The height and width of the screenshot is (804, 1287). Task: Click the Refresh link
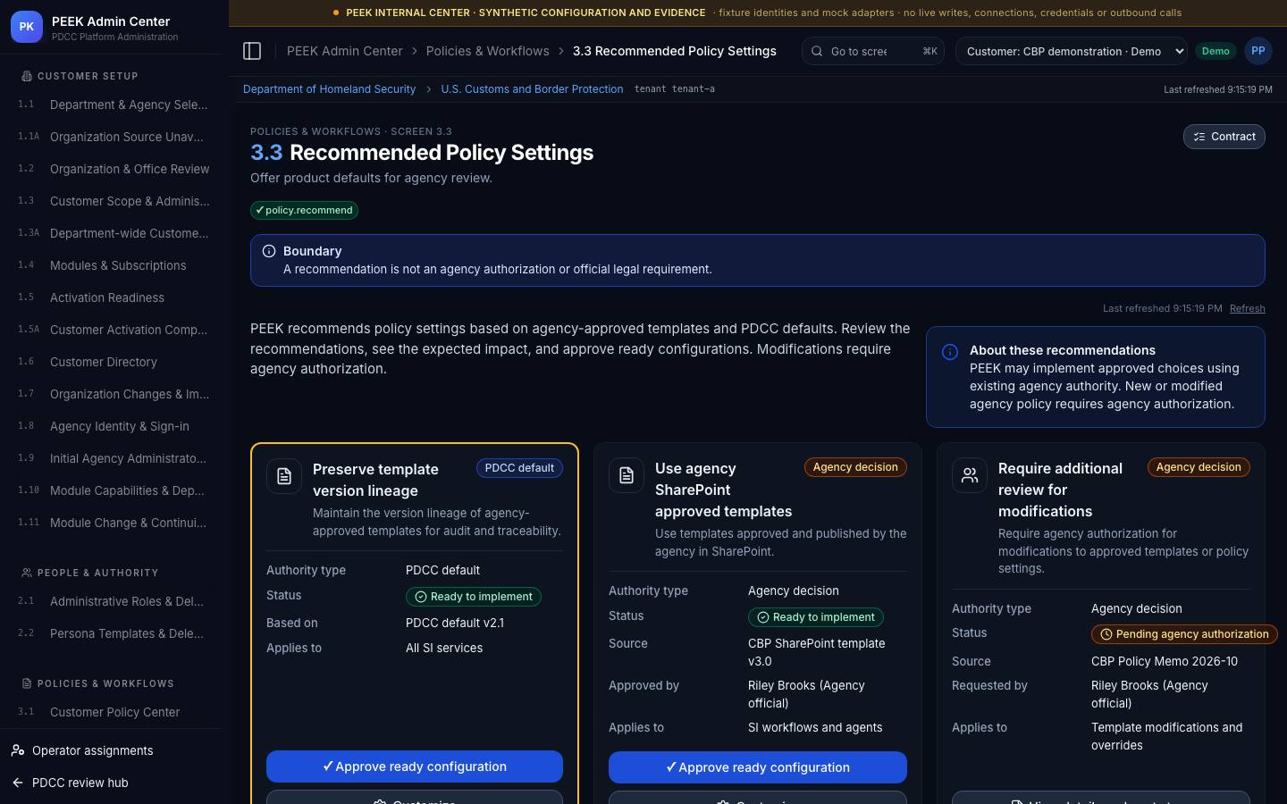tap(1247, 308)
